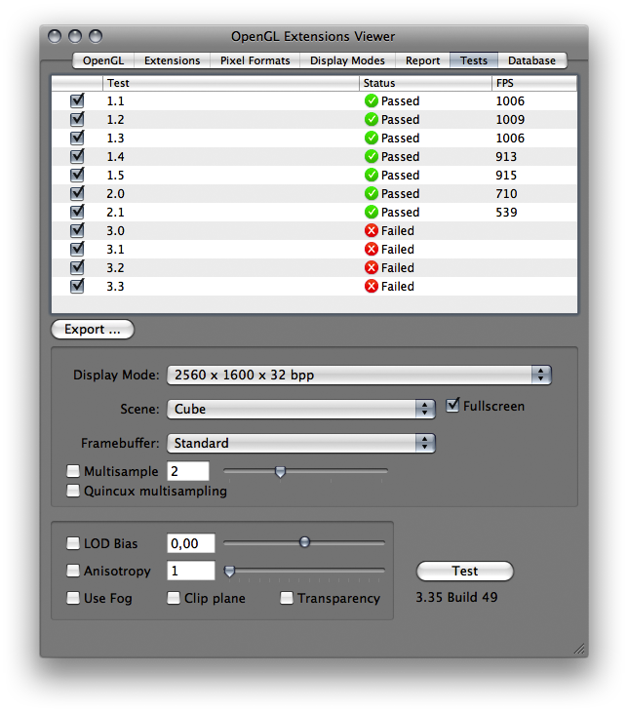Click the red Failed icon for test 3.2
The height and width of the screenshot is (712, 628).
tap(371, 268)
